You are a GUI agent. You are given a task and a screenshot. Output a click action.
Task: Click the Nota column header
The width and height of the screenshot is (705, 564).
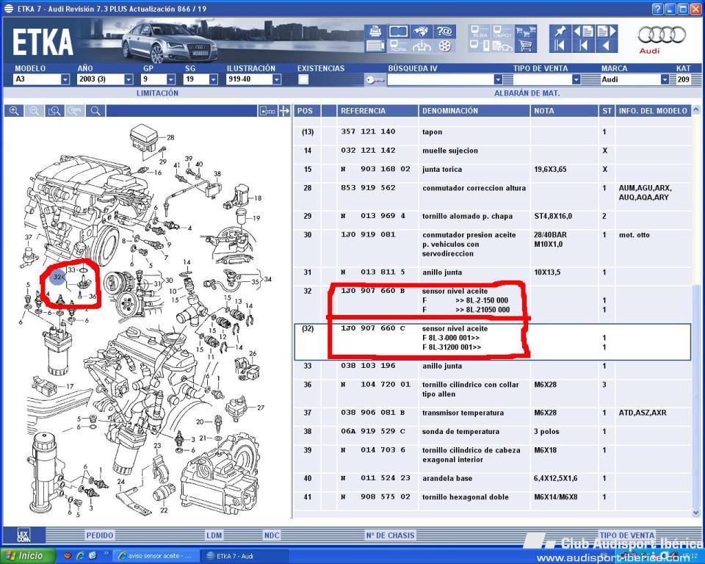coord(564,111)
